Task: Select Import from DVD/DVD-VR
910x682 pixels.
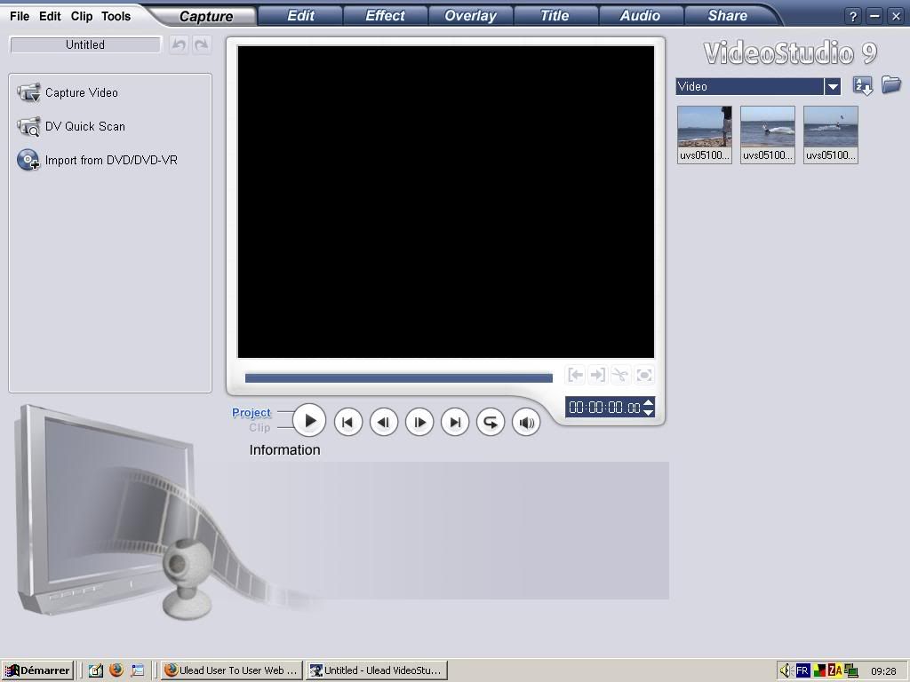Action: pyautogui.click(x=110, y=160)
